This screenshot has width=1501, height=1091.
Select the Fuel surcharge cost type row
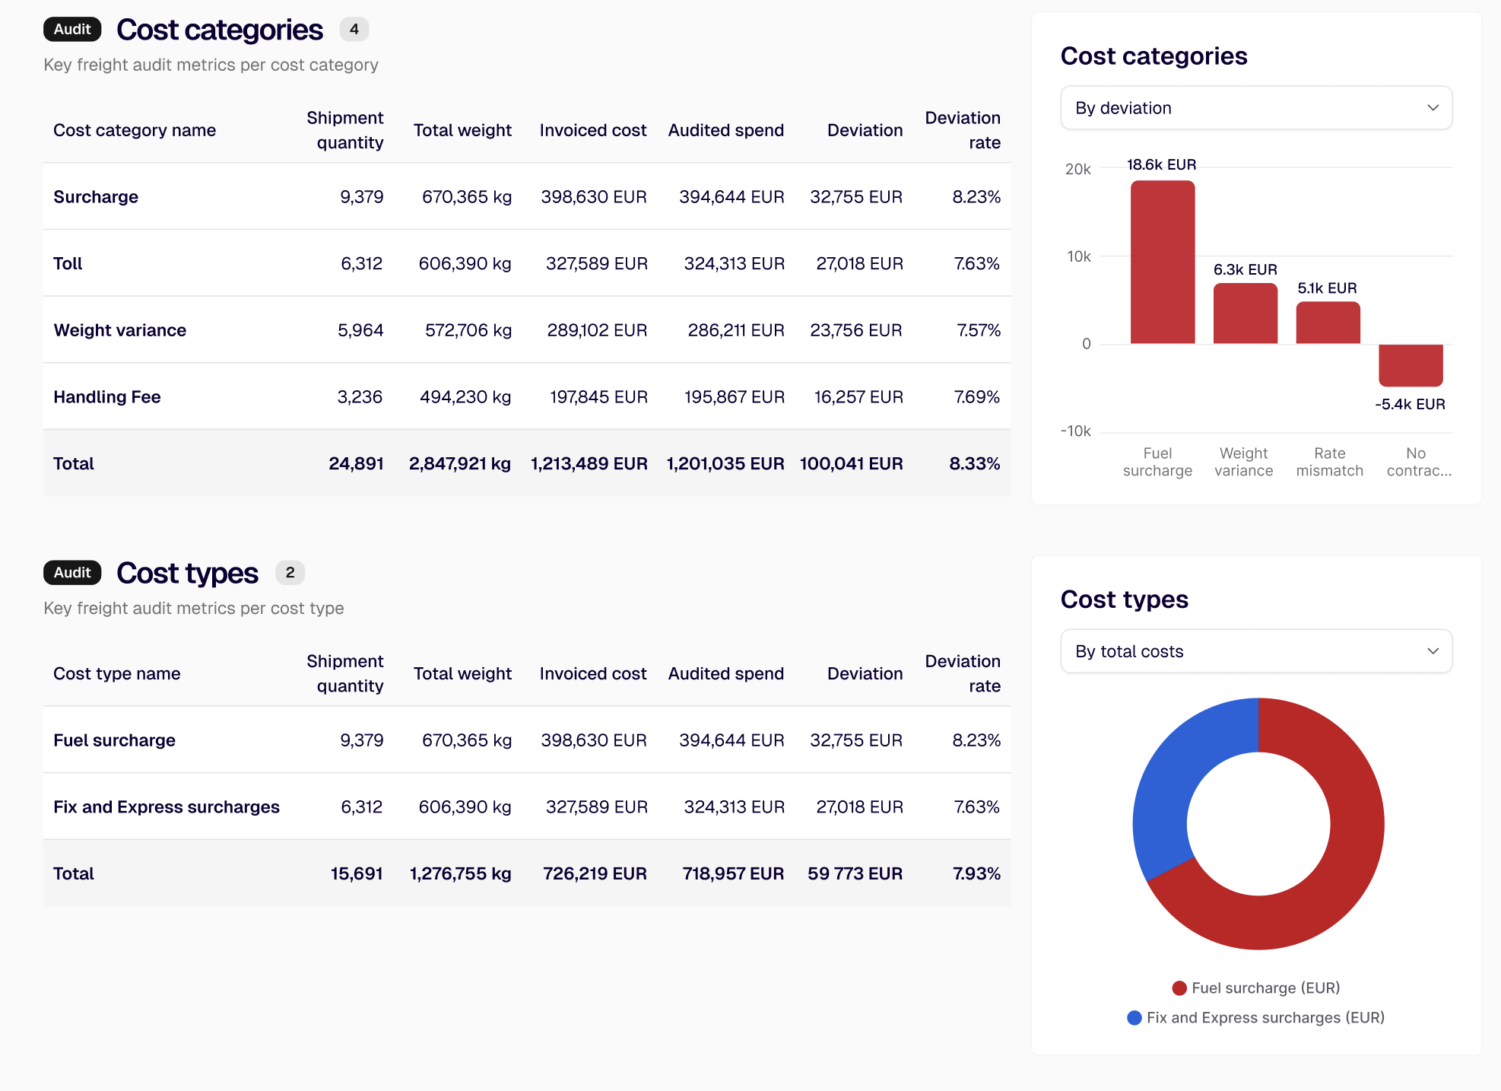click(527, 740)
